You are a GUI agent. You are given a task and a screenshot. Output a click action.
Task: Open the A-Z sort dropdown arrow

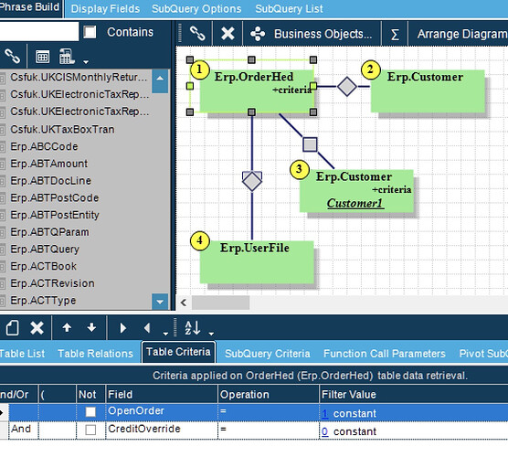pos(211,334)
